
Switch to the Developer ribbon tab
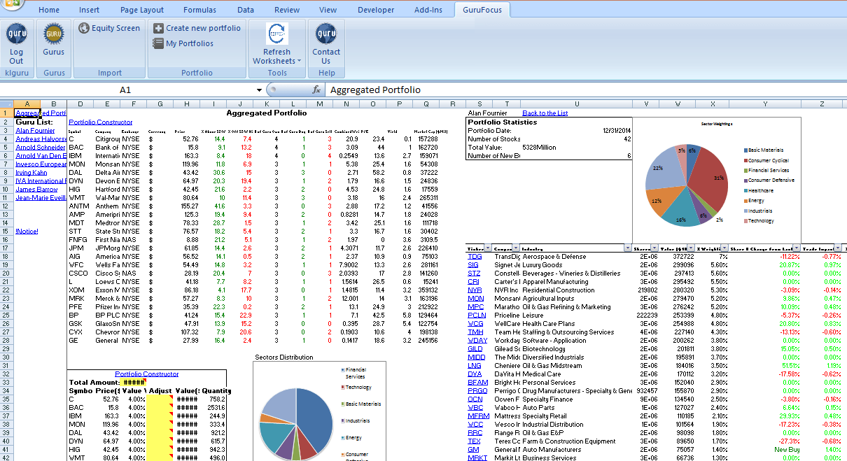tap(376, 10)
